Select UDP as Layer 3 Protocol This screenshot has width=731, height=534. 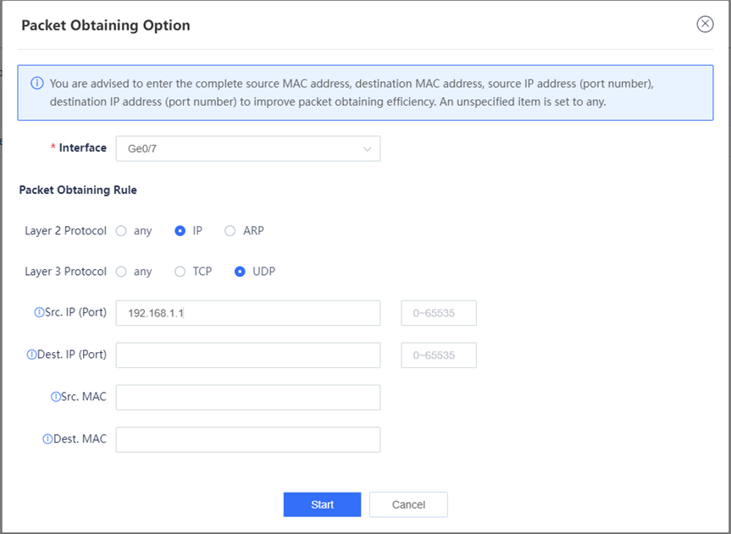coord(240,272)
